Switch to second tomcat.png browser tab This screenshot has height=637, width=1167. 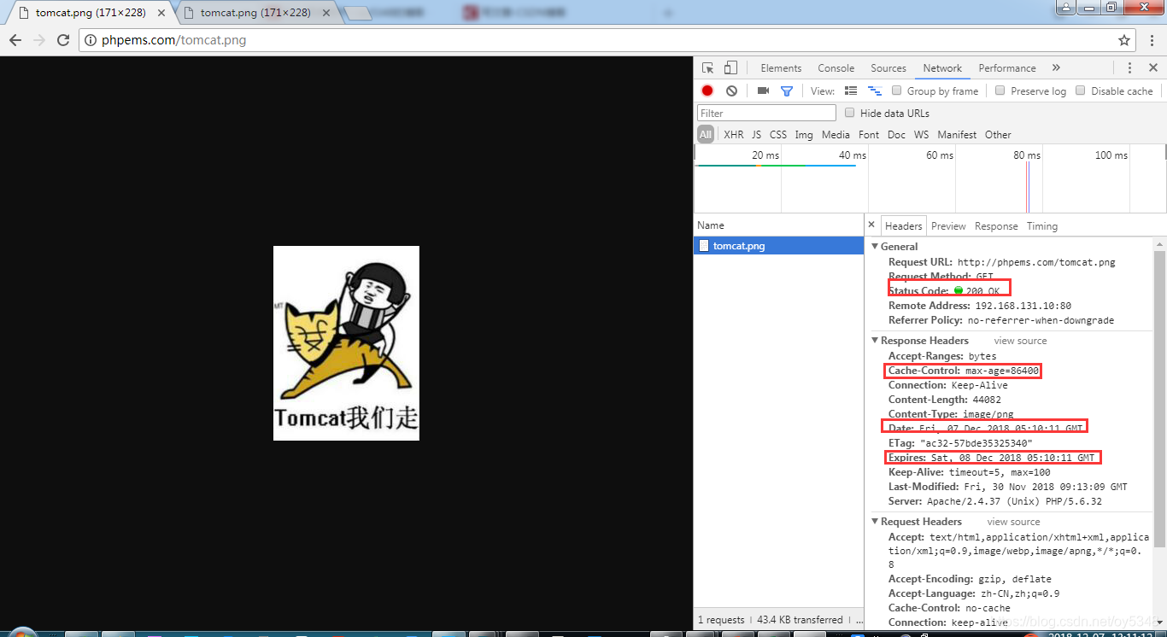point(254,13)
